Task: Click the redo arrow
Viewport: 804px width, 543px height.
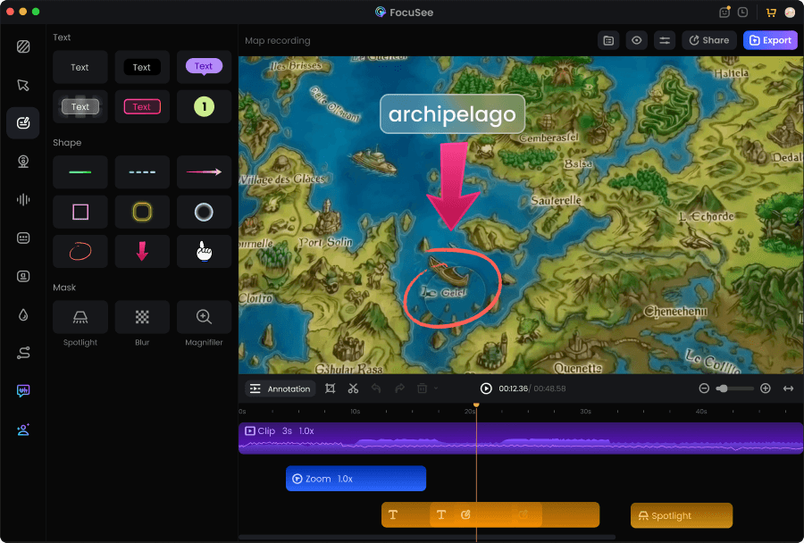Action: [399, 388]
